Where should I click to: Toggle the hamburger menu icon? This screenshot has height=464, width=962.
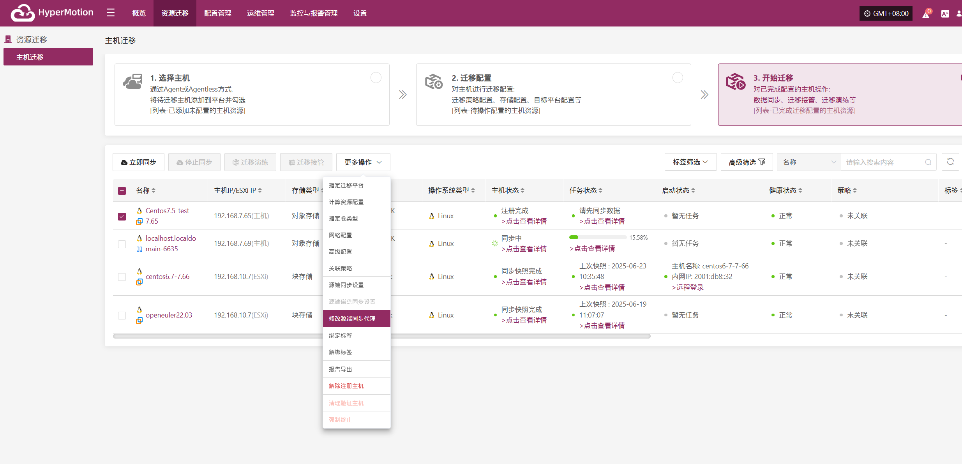coord(111,13)
